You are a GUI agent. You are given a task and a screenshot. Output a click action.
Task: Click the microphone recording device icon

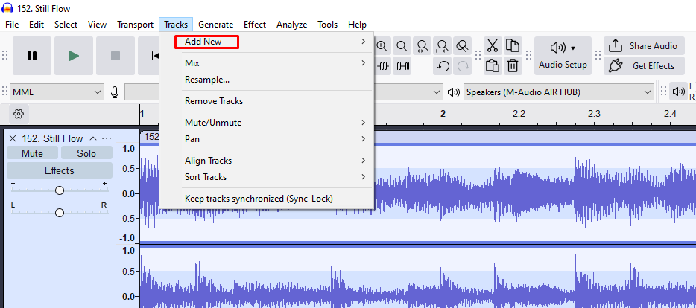tap(115, 92)
